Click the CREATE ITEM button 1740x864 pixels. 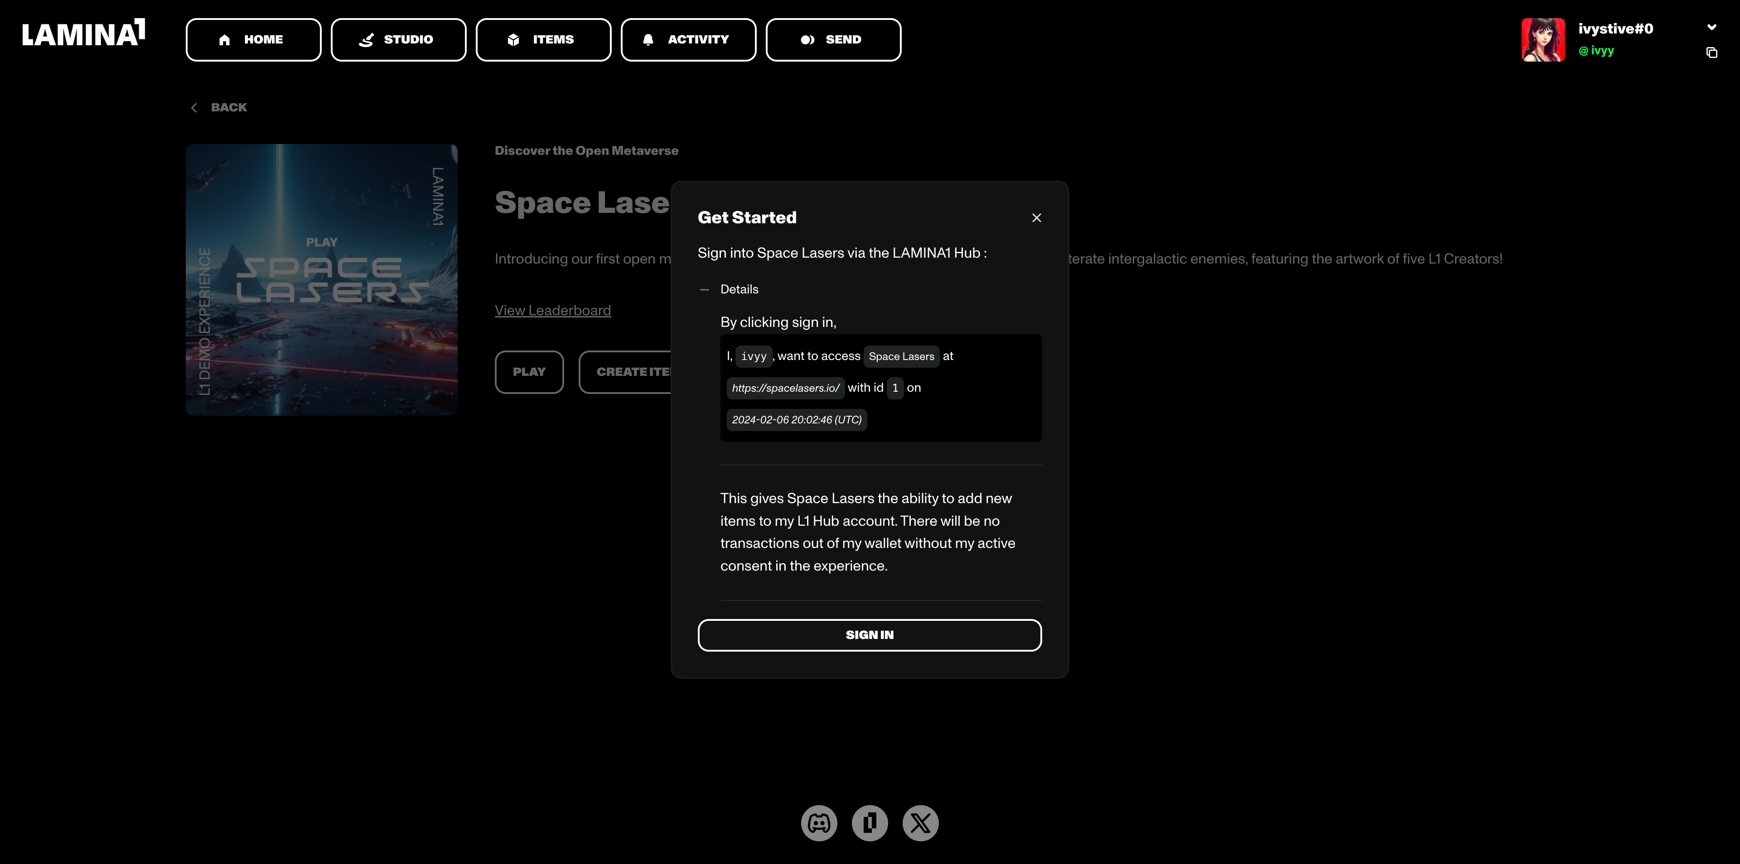(625, 372)
